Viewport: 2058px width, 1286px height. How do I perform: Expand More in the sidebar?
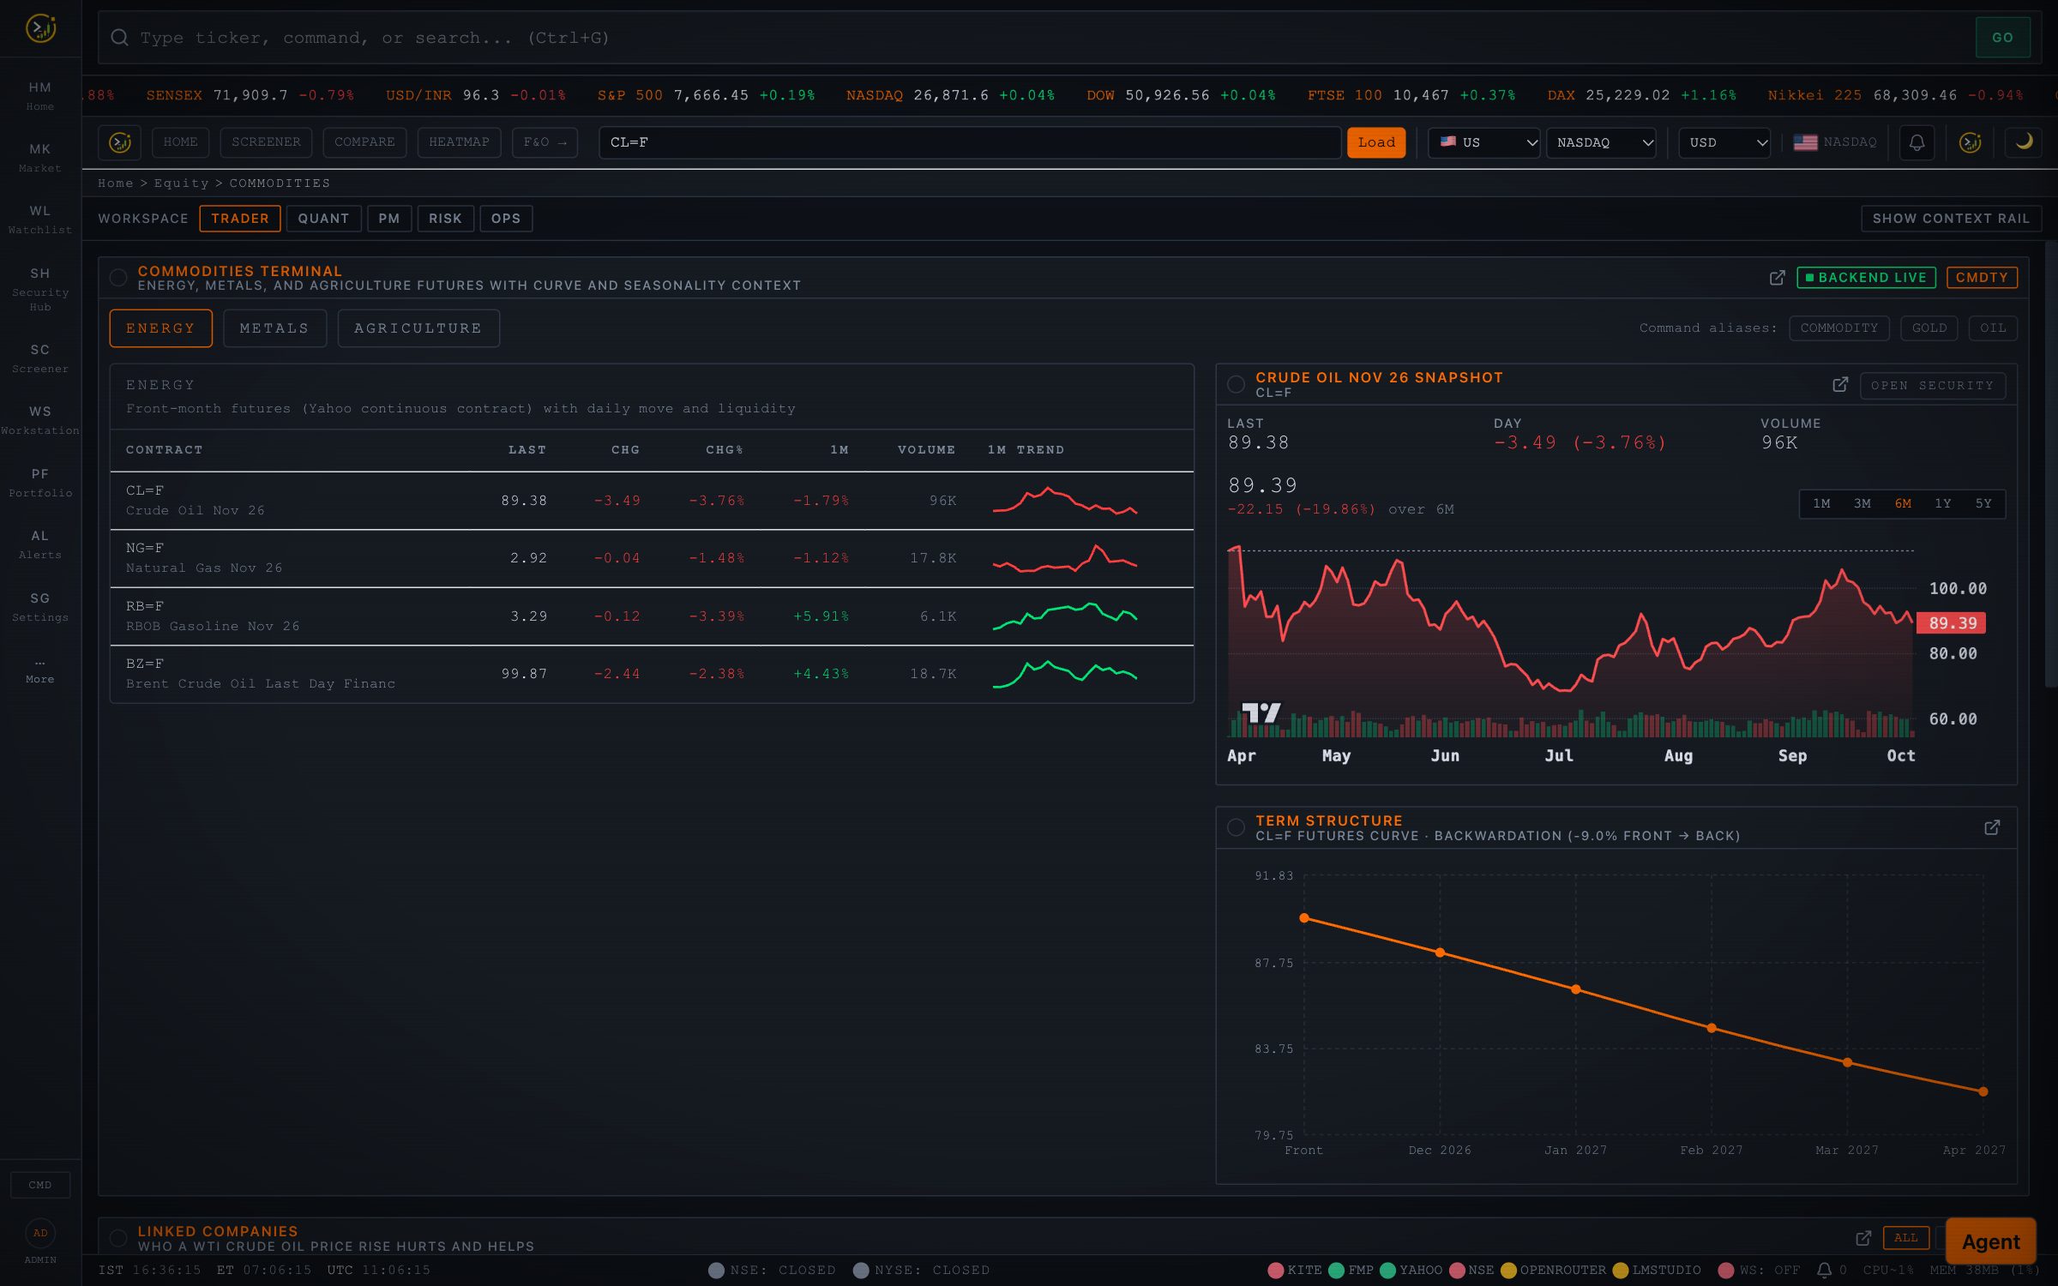tap(40, 670)
